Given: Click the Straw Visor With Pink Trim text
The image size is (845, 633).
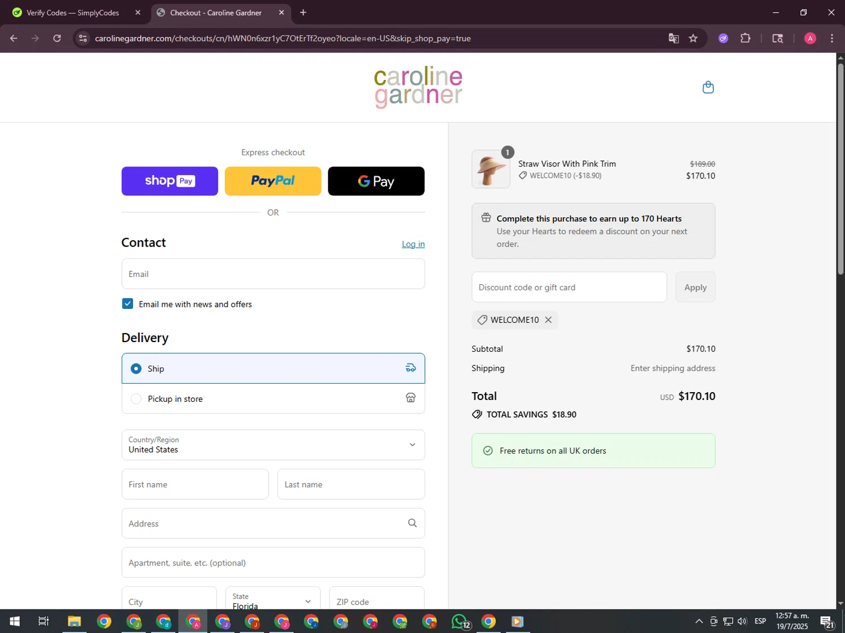Looking at the screenshot, I should click(567, 164).
